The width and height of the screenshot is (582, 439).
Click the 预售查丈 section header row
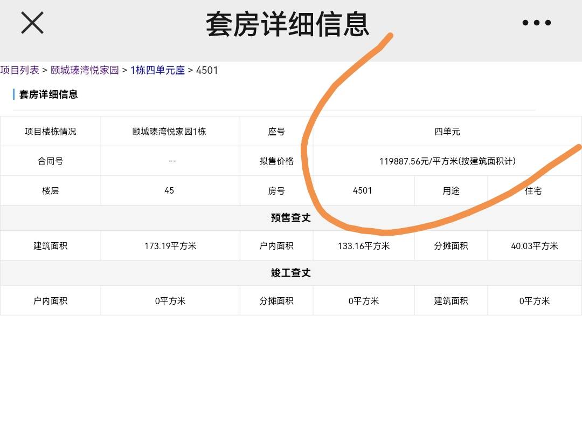pyautogui.click(x=290, y=218)
